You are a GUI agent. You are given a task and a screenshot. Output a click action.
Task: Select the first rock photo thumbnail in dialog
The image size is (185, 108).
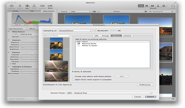(x=56, y=43)
